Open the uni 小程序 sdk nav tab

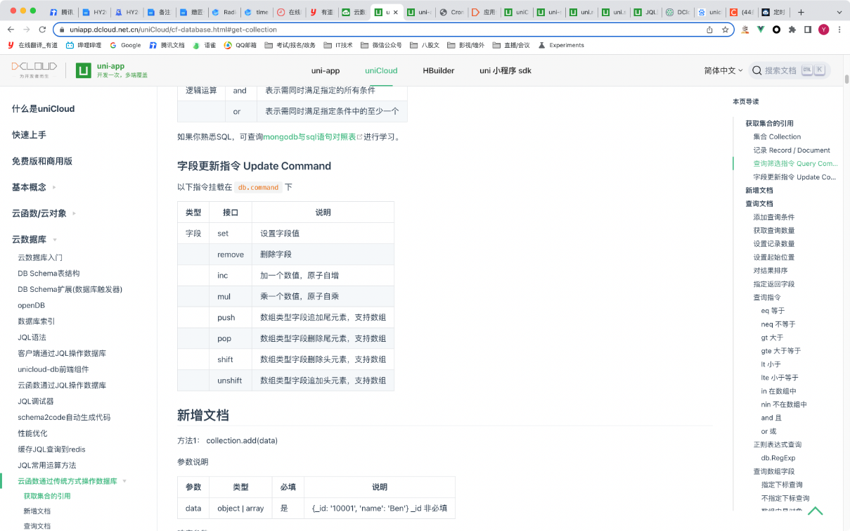pos(505,70)
